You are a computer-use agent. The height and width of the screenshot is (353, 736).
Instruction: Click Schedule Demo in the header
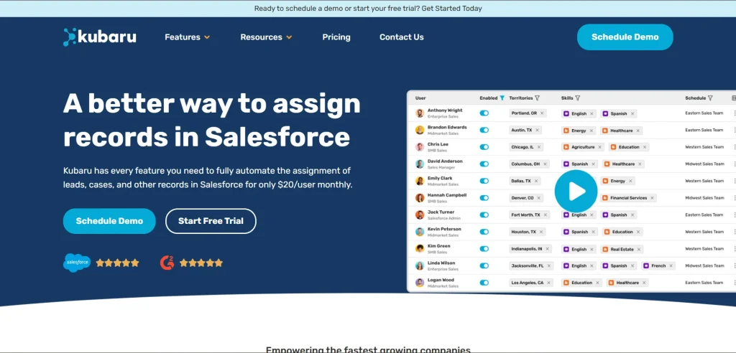[625, 37]
